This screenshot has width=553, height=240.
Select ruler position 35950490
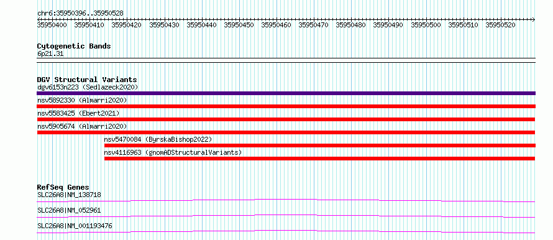388,25
